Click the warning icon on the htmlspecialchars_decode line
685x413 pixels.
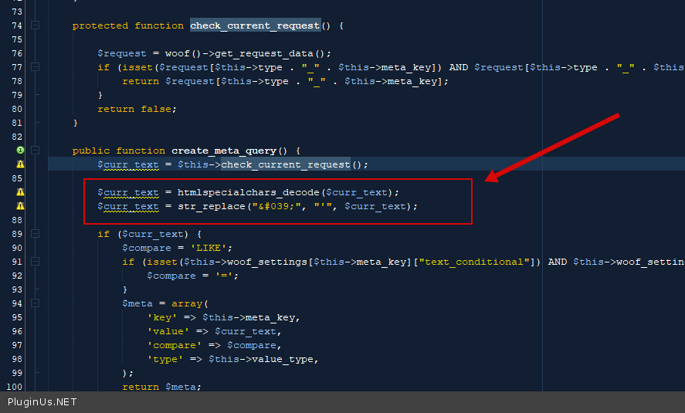[x=20, y=192]
